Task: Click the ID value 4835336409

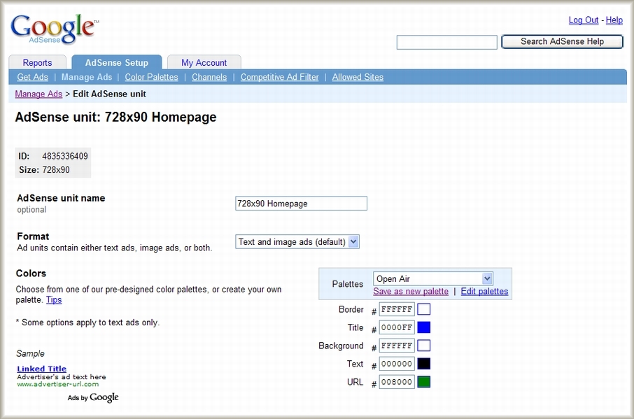Action: tap(64, 156)
